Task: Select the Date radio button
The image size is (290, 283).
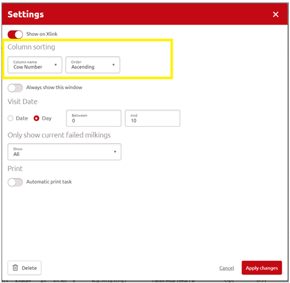Action: click(x=11, y=119)
